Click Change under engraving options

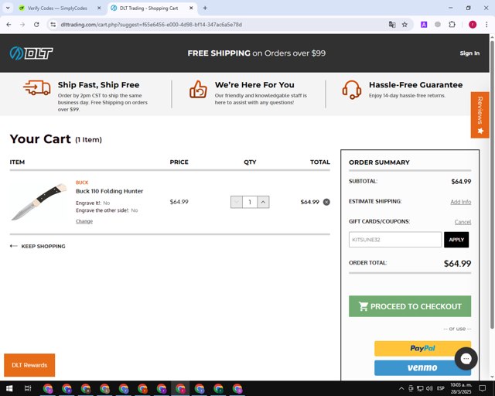pyautogui.click(x=84, y=221)
